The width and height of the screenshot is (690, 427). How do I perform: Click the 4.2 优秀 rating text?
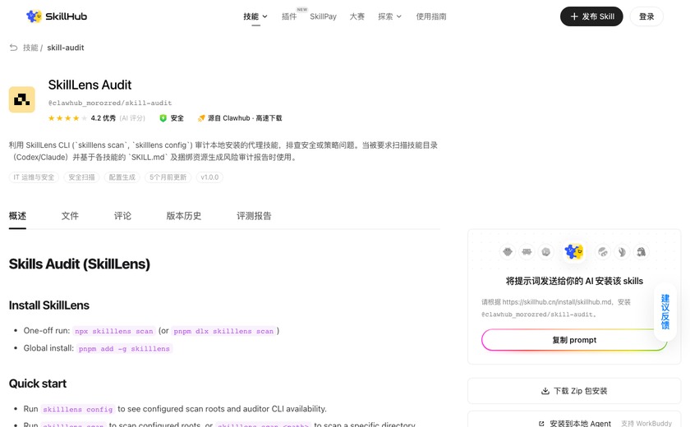pyautogui.click(x=103, y=118)
